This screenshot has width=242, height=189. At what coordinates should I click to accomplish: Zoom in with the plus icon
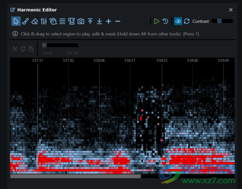pyautogui.click(x=108, y=21)
